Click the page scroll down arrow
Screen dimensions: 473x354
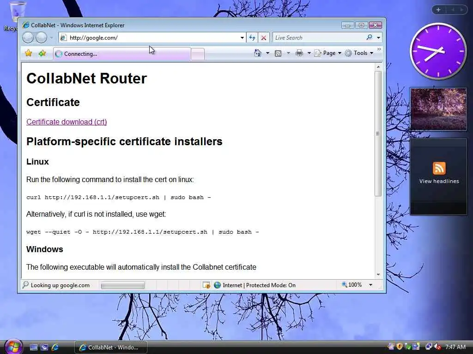coord(378,275)
